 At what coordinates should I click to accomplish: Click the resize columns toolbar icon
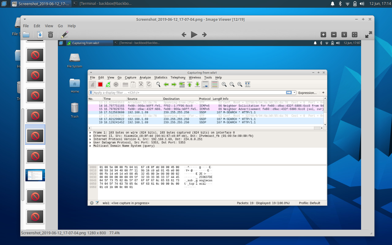pyautogui.click(x=247, y=84)
